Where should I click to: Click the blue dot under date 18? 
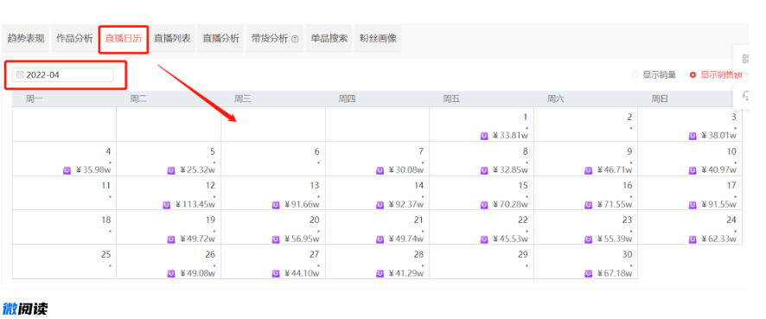[110, 231]
